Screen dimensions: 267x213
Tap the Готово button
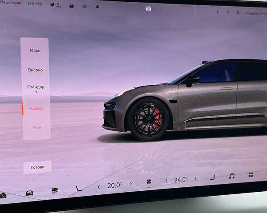pyautogui.click(x=37, y=167)
